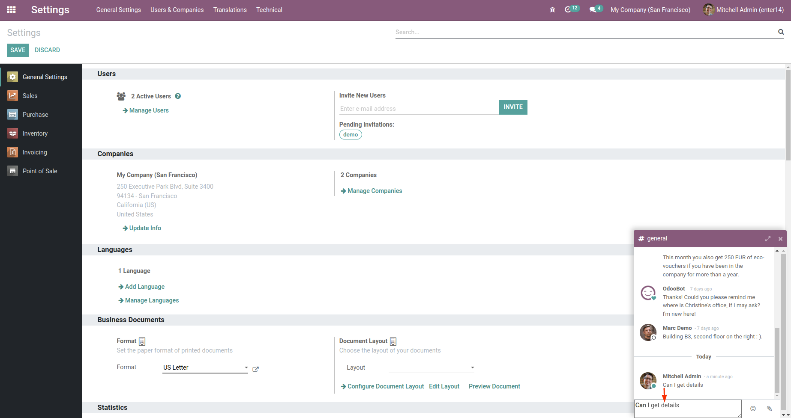Open Users & Companies menu
791x418 pixels.
click(x=177, y=10)
